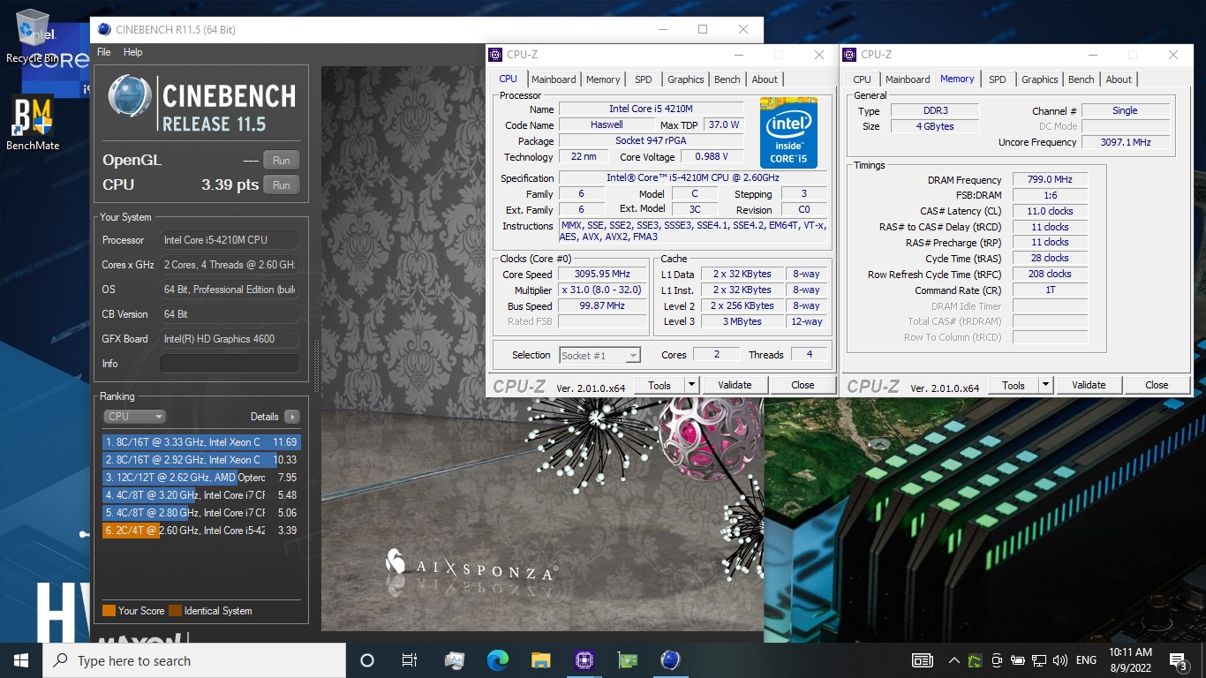Select ranking entry 4C/8T @ 2.80 GHz
Screen dimensions: 1206x678
tap(201, 513)
